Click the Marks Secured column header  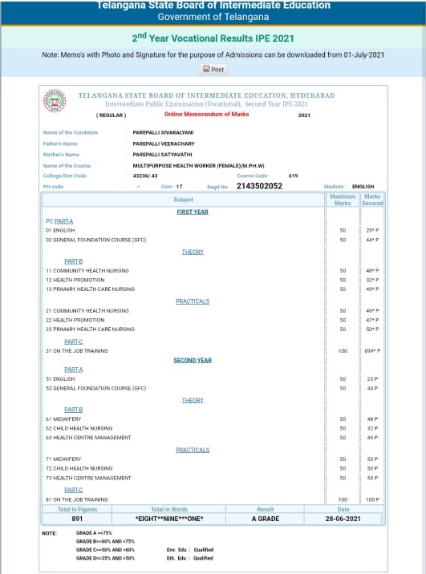(372, 200)
